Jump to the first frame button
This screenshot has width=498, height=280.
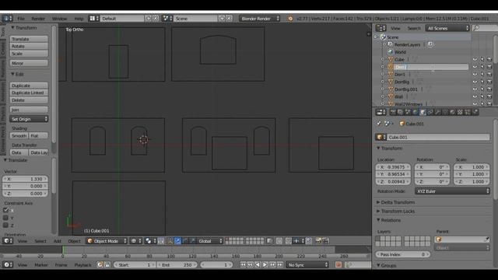243,264
